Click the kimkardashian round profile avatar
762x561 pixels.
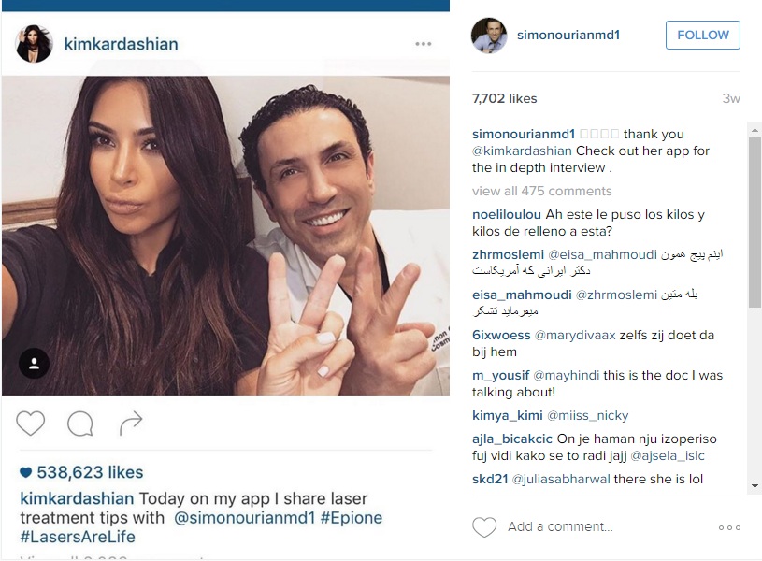click(35, 44)
